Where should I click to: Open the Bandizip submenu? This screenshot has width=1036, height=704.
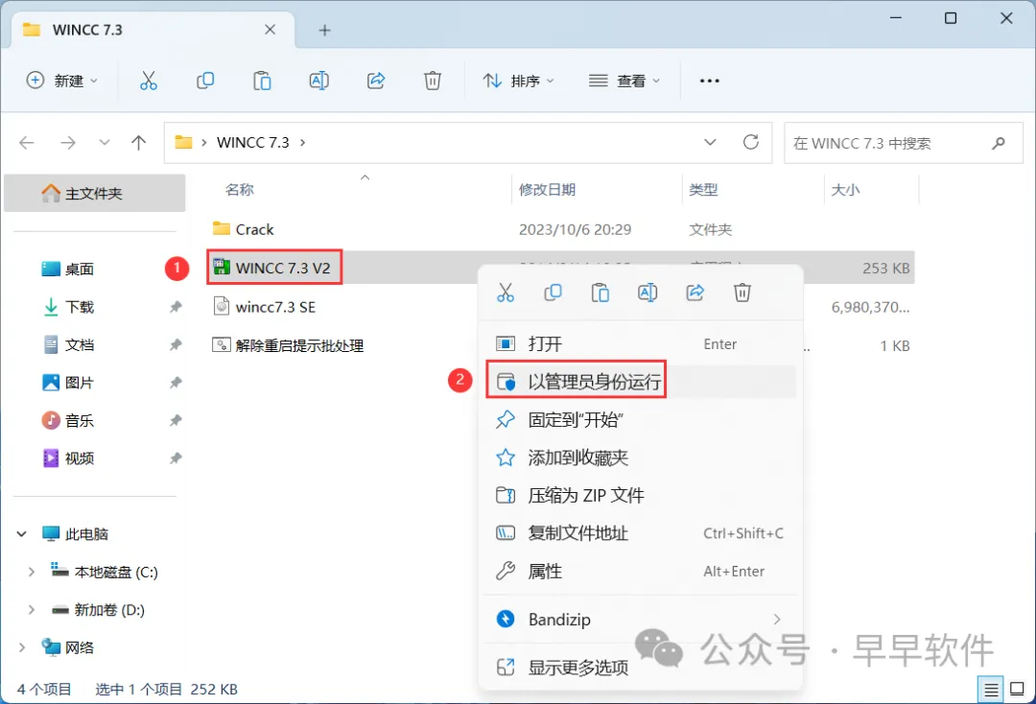(641, 620)
